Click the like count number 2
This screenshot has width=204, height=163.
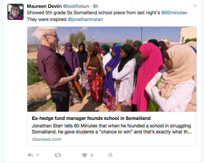tap(92, 155)
